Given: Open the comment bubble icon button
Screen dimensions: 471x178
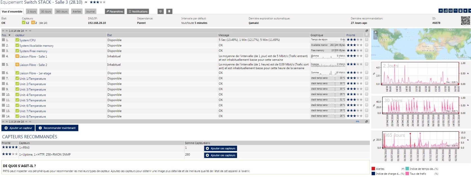Looking at the screenshot, I should [x=161, y=11].
